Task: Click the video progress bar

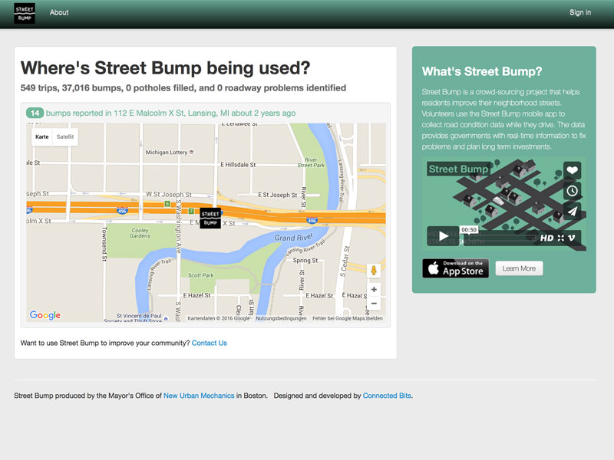Action: (500, 238)
